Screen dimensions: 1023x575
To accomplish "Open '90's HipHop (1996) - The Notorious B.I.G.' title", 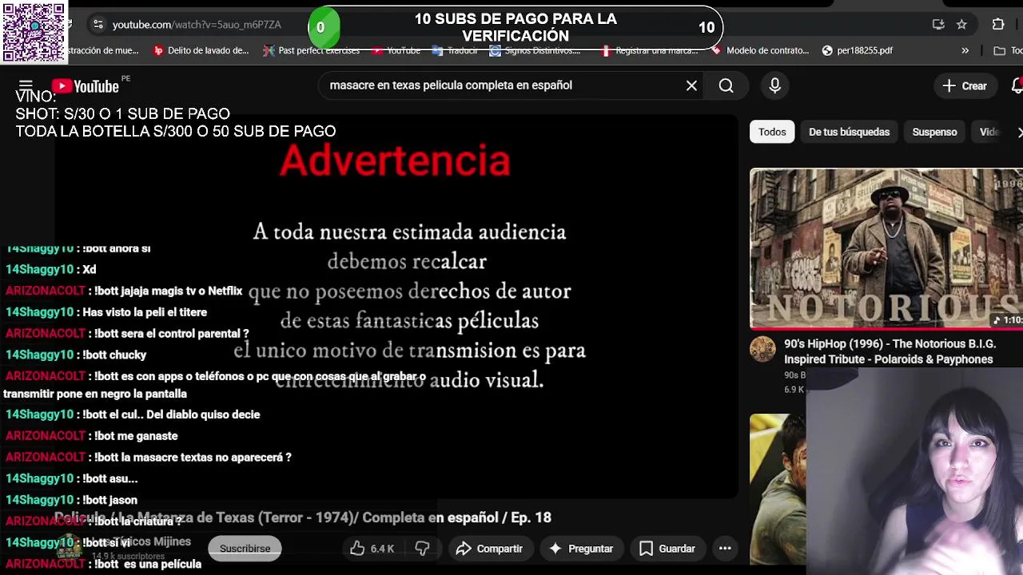I will point(890,351).
